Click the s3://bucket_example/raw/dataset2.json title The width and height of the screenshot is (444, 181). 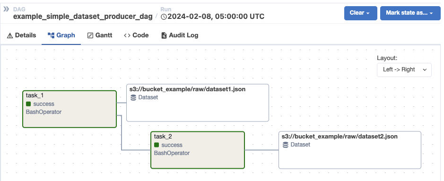click(340, 137)
